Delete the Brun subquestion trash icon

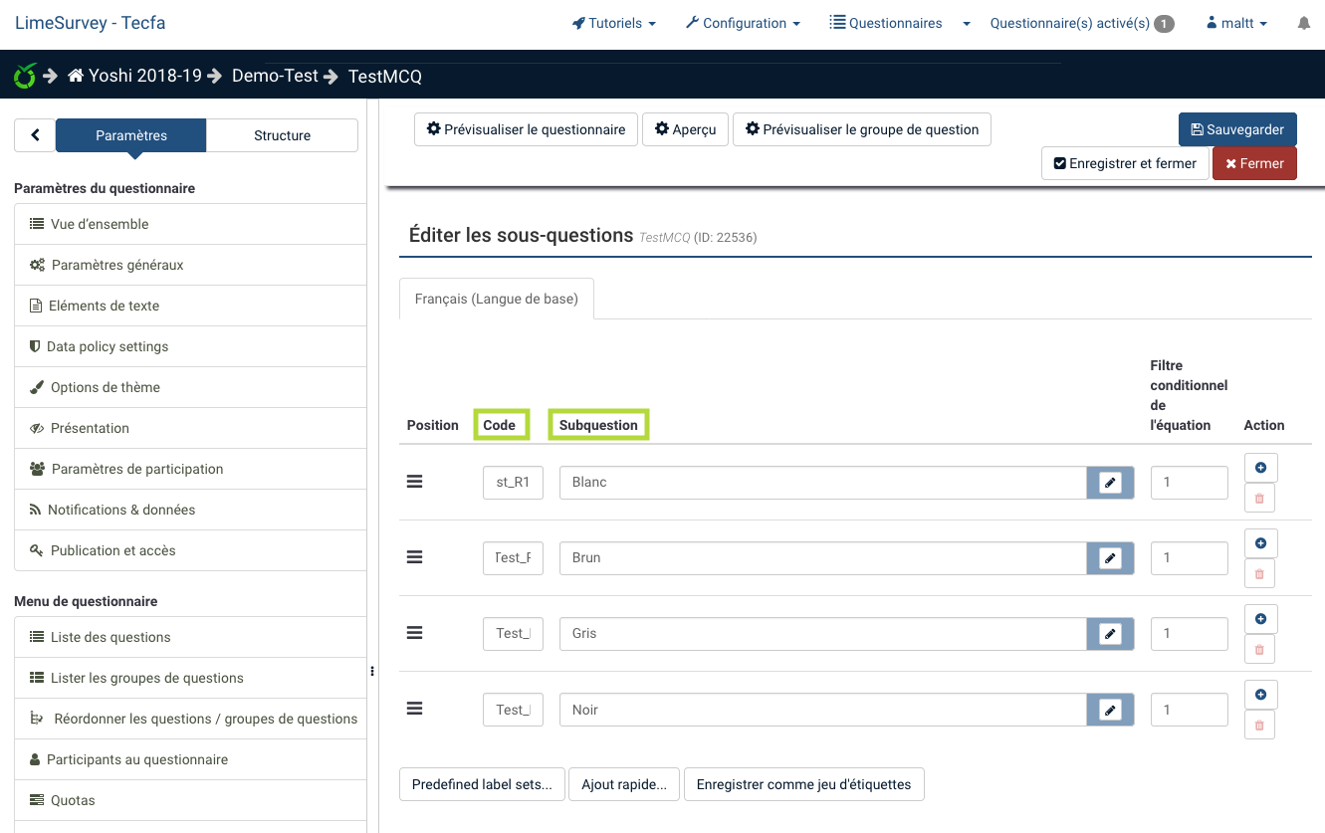click(x=1259, y=573)
